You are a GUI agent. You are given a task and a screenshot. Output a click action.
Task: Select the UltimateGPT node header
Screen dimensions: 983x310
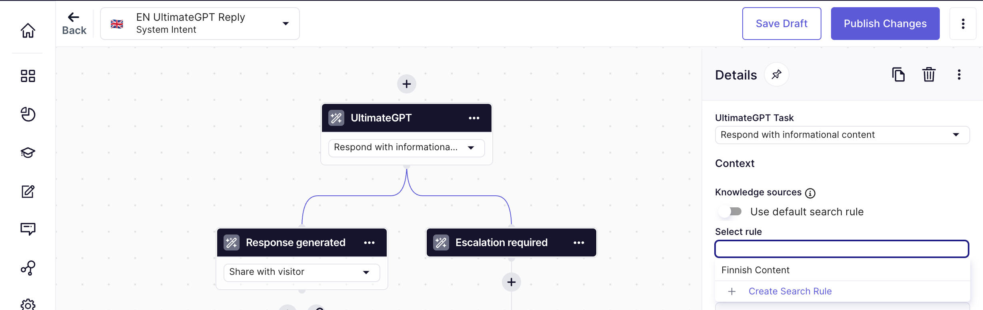click(407, 118)
